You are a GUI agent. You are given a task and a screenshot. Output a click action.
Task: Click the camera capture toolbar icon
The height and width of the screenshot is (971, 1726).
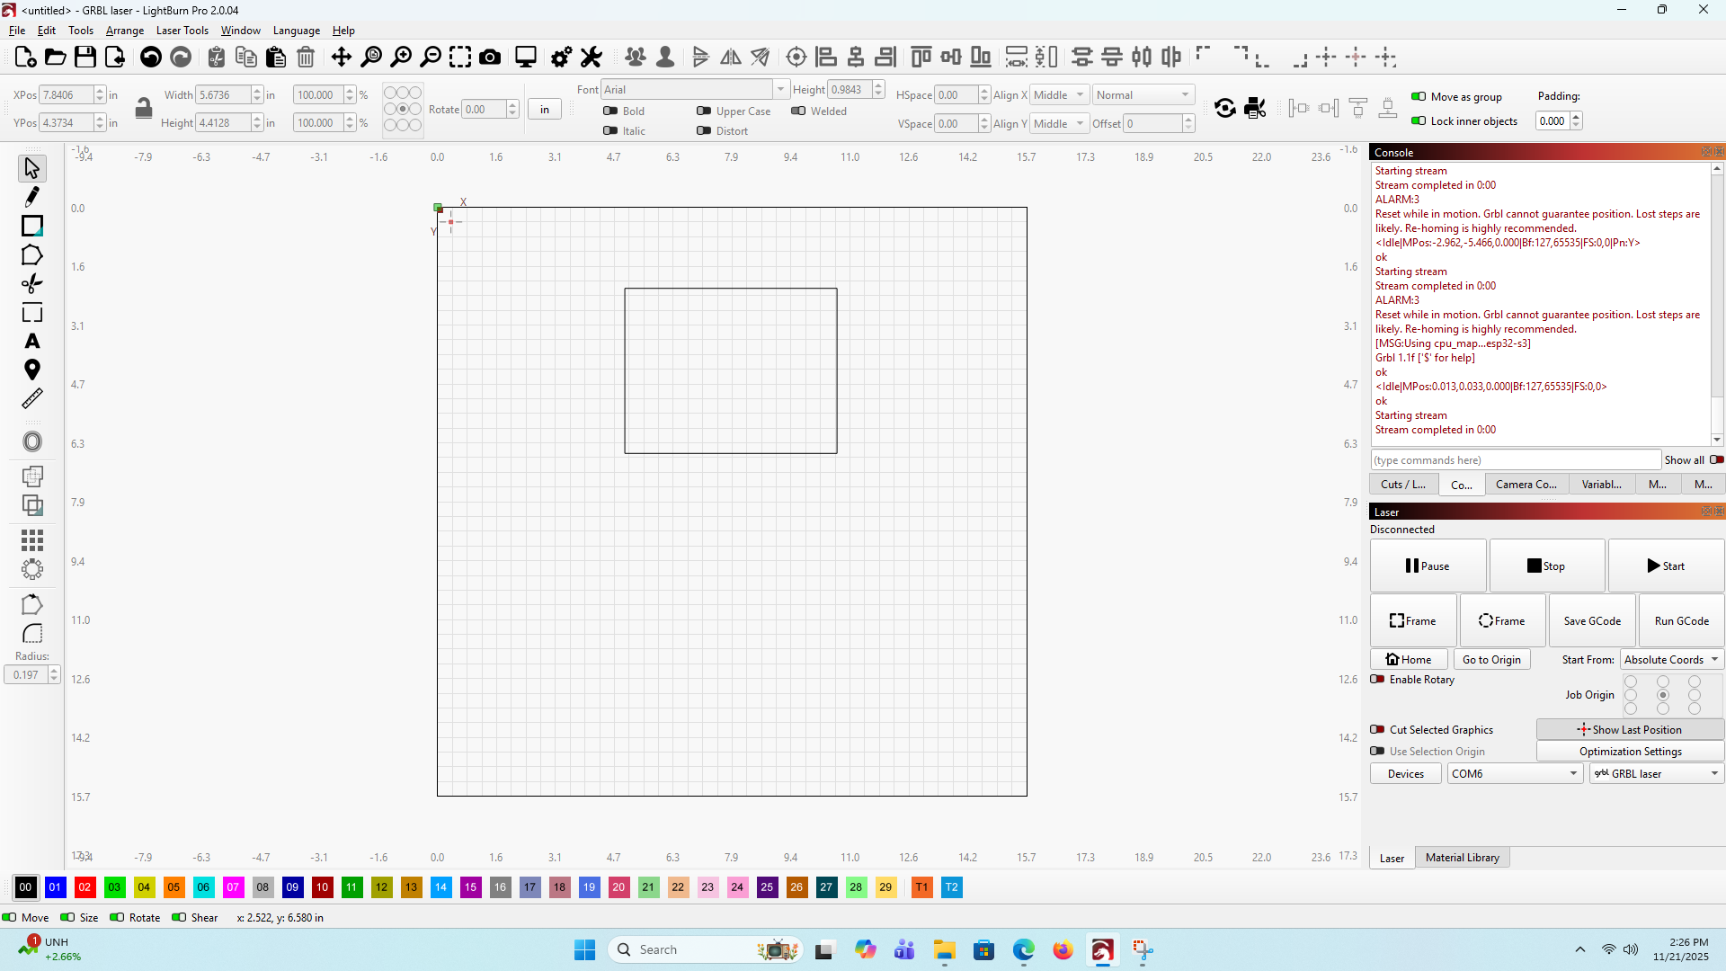point(490,58)
